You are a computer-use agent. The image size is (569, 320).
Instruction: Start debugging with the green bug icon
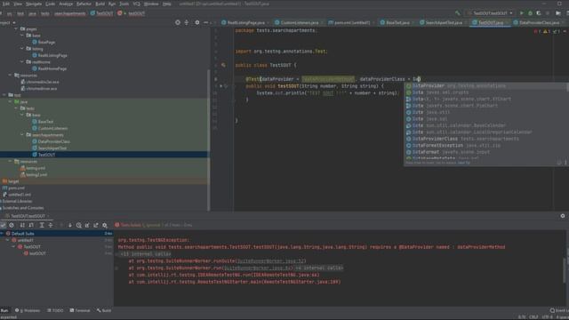(x=530, y=13)
